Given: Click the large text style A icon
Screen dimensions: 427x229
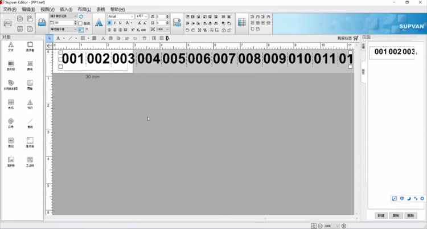Looking at the screenshot, I should (x=99, y=23).
